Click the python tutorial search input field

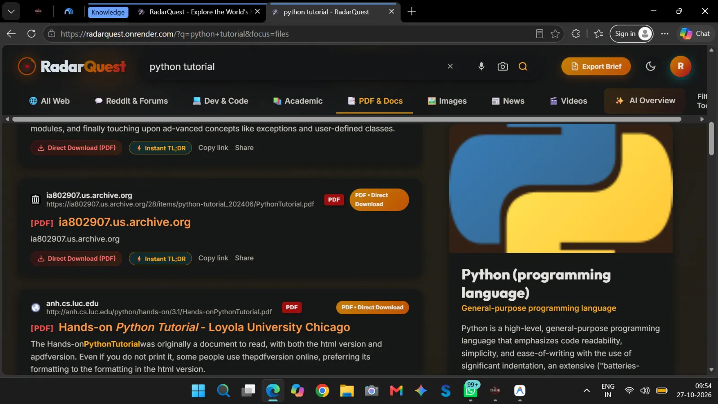coord(294,66)
